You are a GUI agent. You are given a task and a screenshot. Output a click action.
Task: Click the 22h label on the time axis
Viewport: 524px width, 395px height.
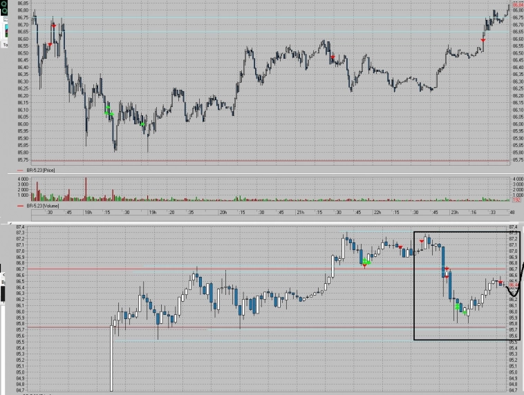(x=377, y=213)
